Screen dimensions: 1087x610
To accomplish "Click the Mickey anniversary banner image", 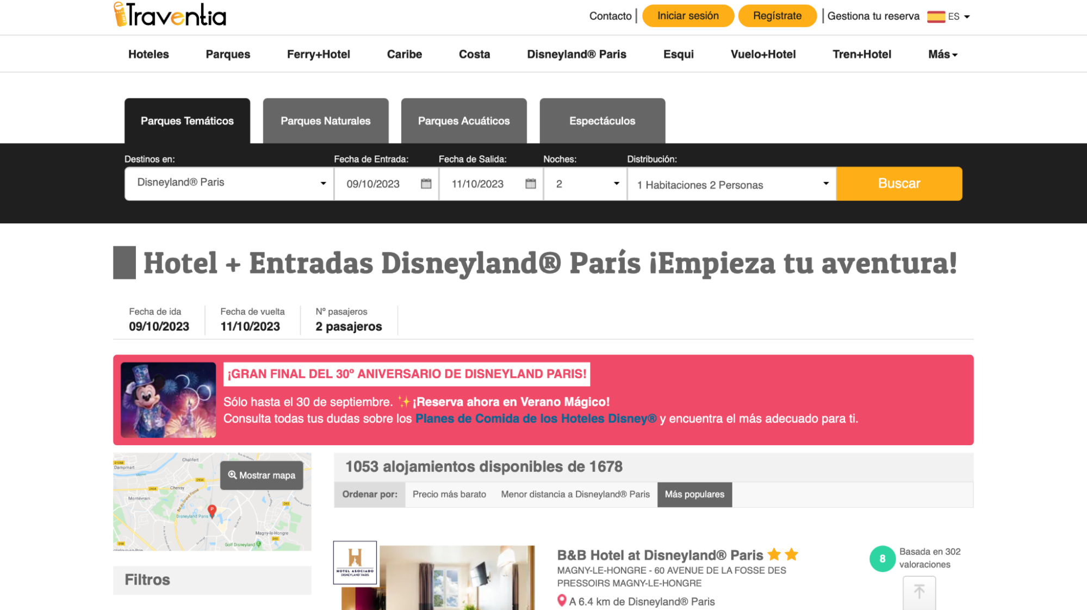I will tap(168, 400).
